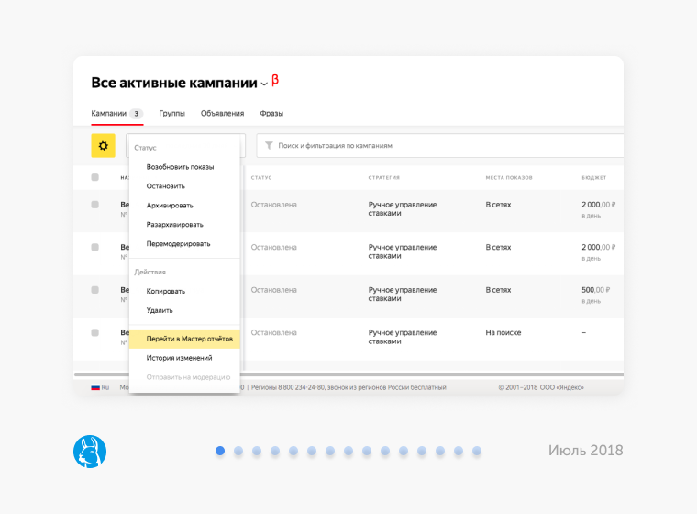Check the fourth campaign row checkbox
Image resolution: width=697 pixels, height=514 pixels.
[94, 332]
